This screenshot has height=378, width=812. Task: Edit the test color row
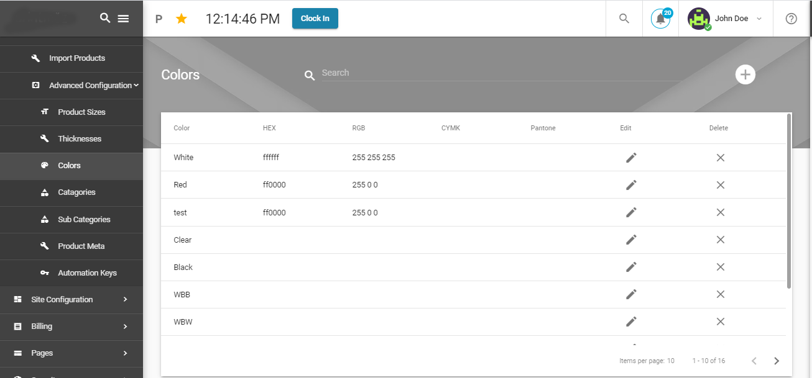(x=631, y=212)
